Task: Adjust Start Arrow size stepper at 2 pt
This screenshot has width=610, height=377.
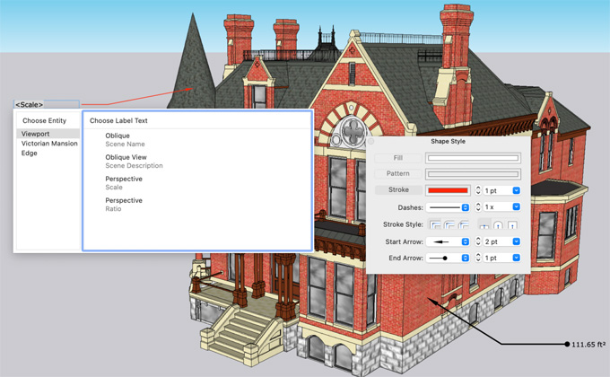Action: (478, 241)
